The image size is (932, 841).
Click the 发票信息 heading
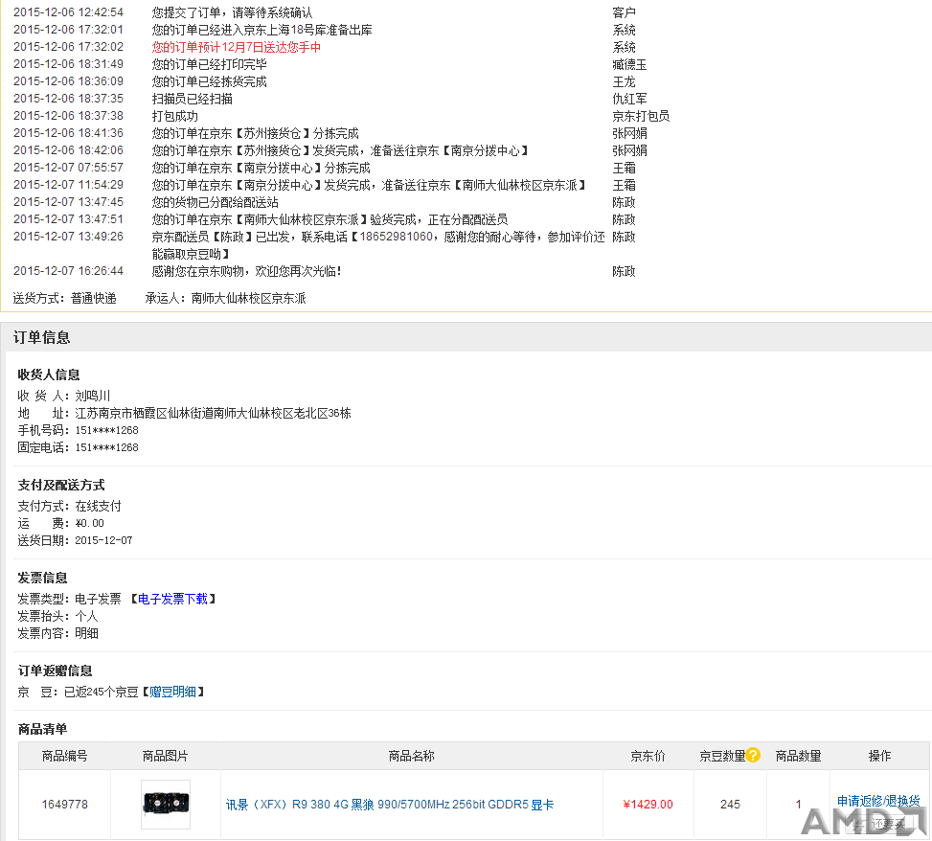pyautogui.click(x=42, y=578)
